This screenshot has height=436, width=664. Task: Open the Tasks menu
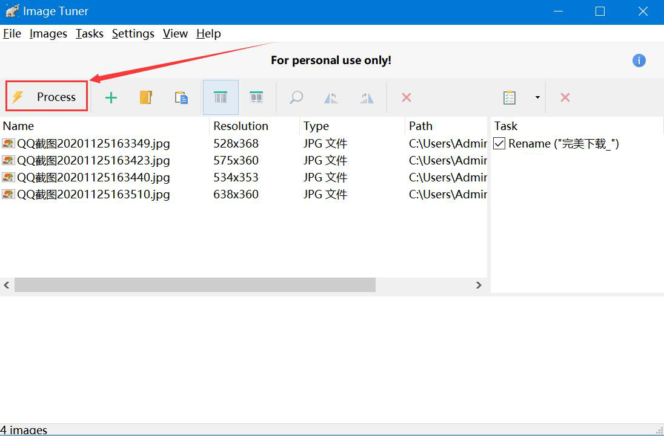pyautogui.click(x=89, y=34)
